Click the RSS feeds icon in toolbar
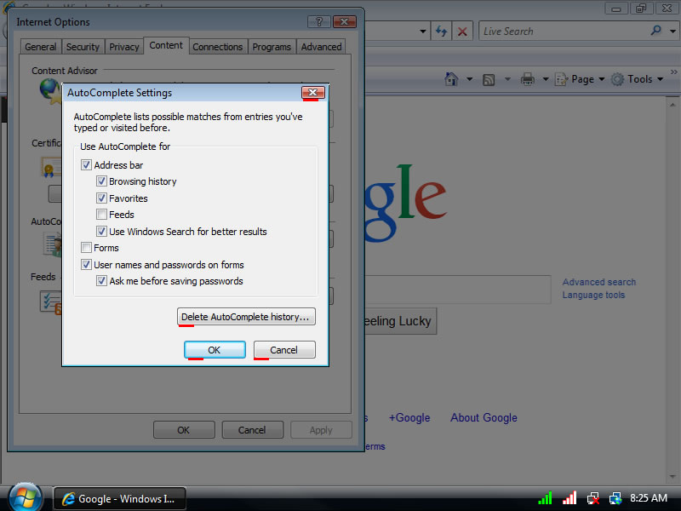 (x=489, y=79)
